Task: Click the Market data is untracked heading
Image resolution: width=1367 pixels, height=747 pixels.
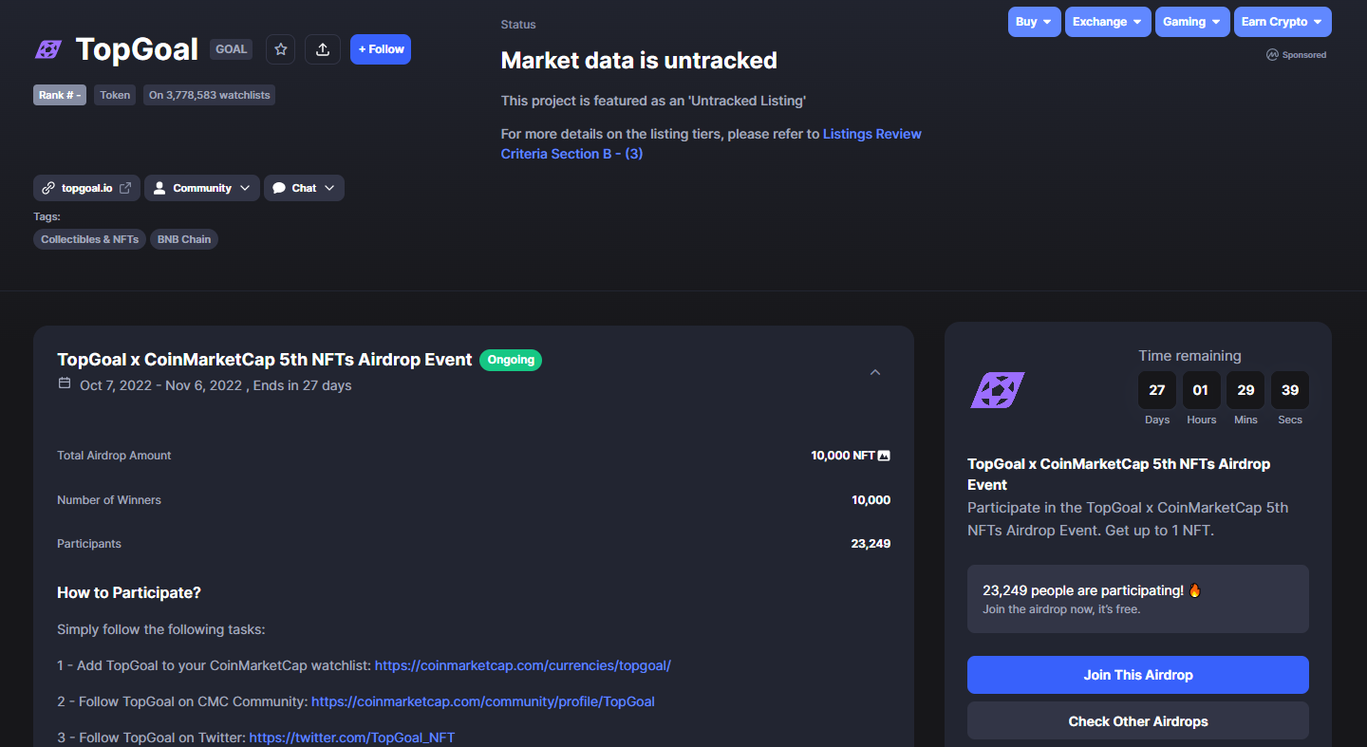Action: 639,61
